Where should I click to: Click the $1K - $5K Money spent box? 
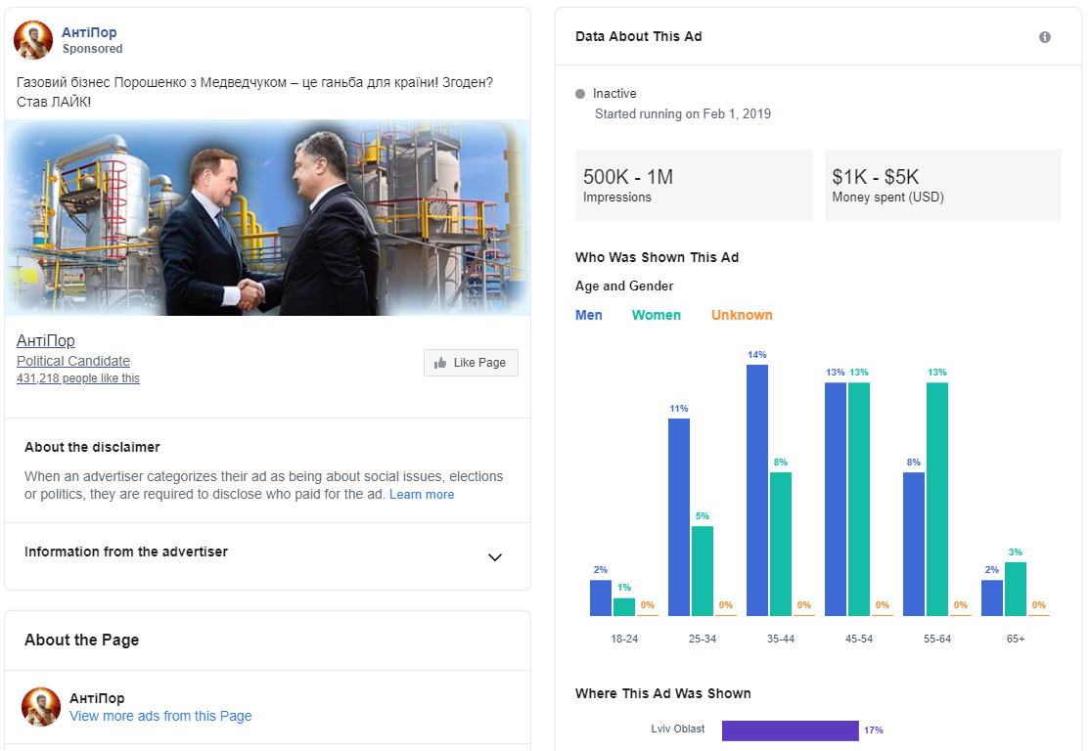pos(943,186)
